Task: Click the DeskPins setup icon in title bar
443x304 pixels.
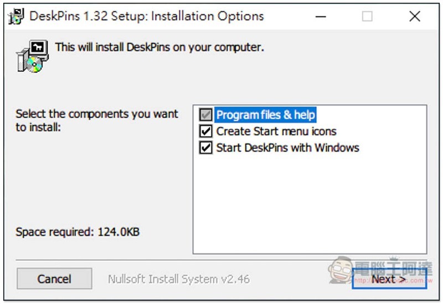Action: coord(16,17)
